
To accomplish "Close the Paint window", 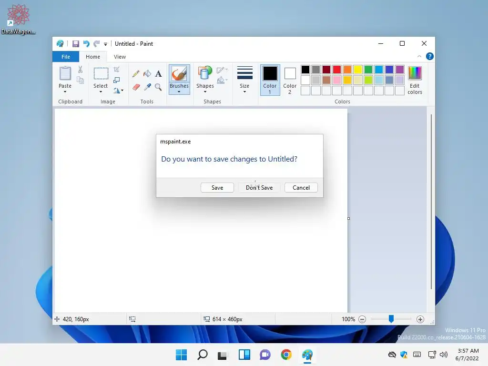I will (x=424, y=43).
